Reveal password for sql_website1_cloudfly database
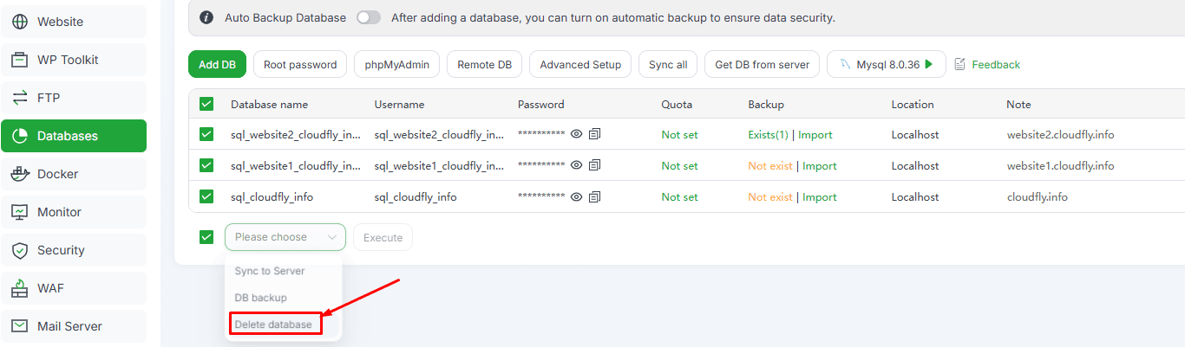Screen dimensions: 1185x347 pos(576,166)
